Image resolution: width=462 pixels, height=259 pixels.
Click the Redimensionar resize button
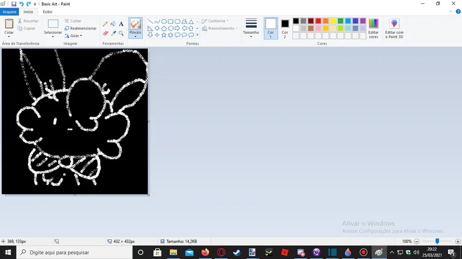[81, 29]
